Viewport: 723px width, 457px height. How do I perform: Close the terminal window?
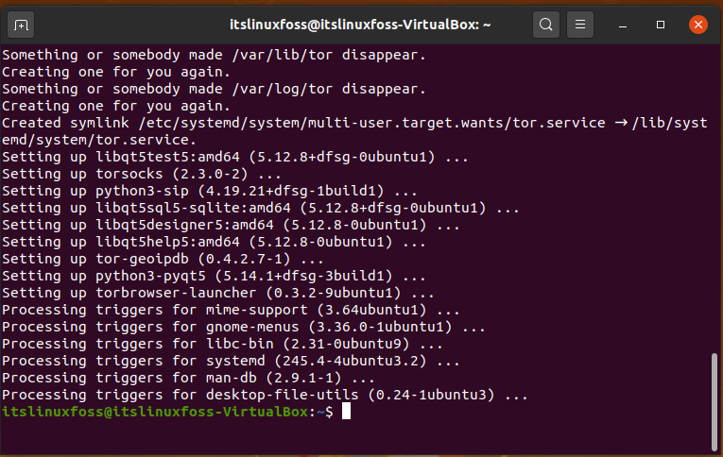coord(698,25)
